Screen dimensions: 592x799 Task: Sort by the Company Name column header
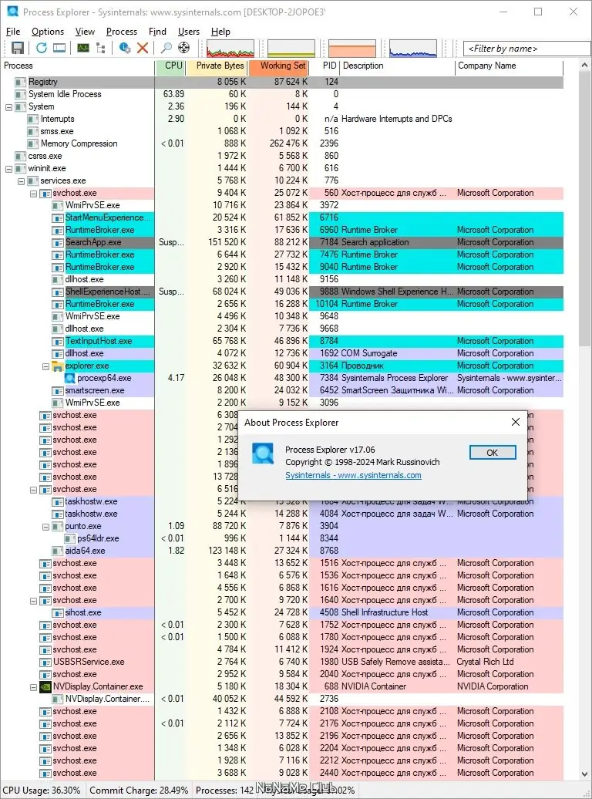click(x=509, y=66)
